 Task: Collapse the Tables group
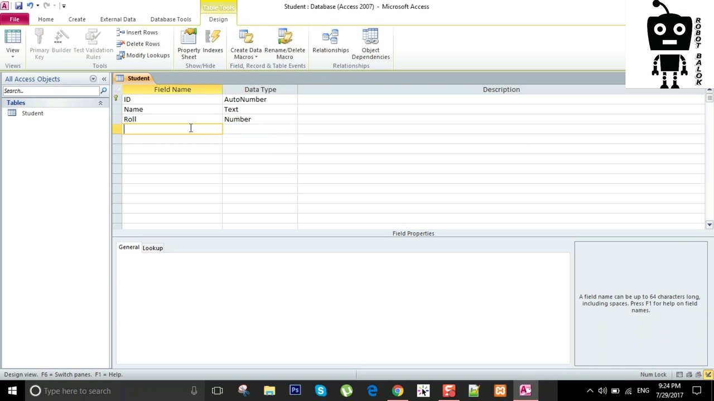click(100, 103)
